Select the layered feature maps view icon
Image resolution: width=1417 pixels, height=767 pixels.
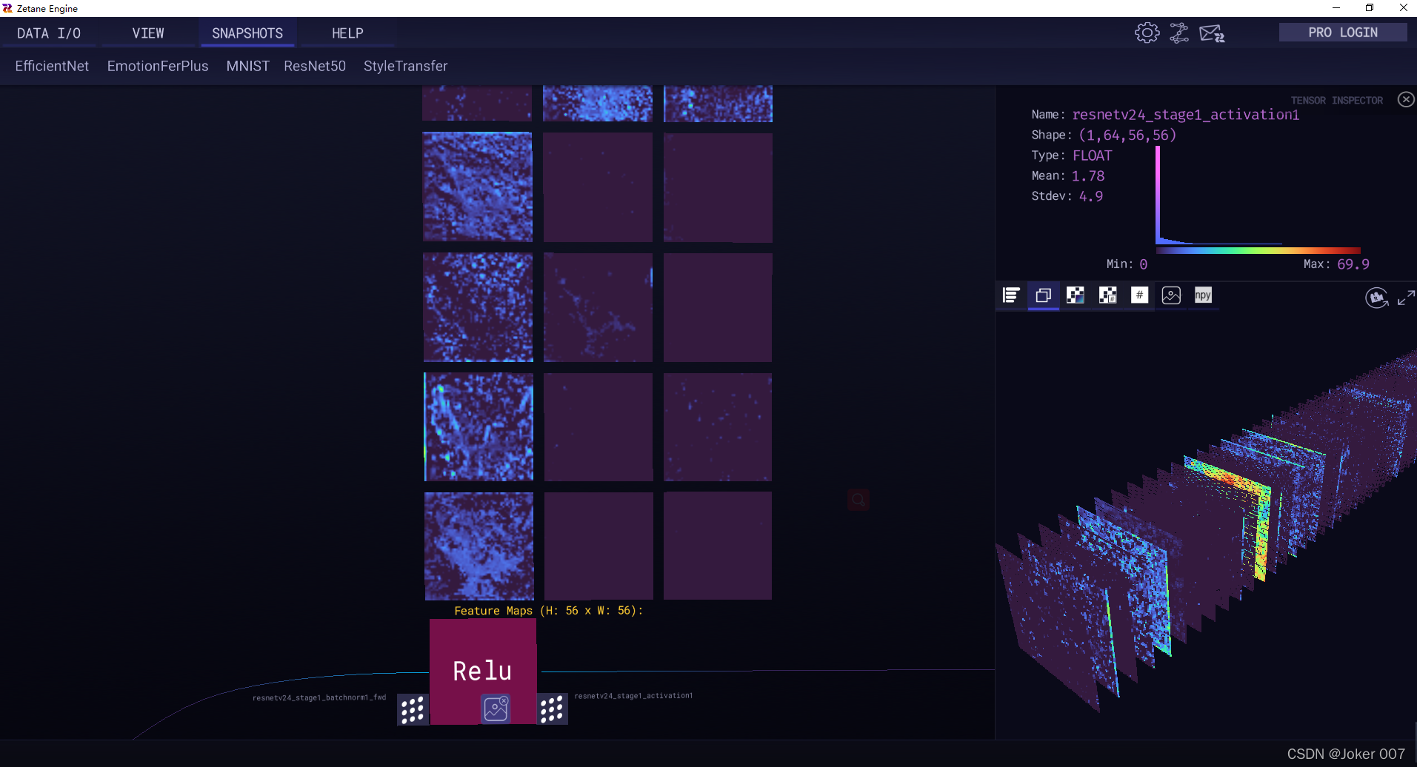(x=1044, y=295)
